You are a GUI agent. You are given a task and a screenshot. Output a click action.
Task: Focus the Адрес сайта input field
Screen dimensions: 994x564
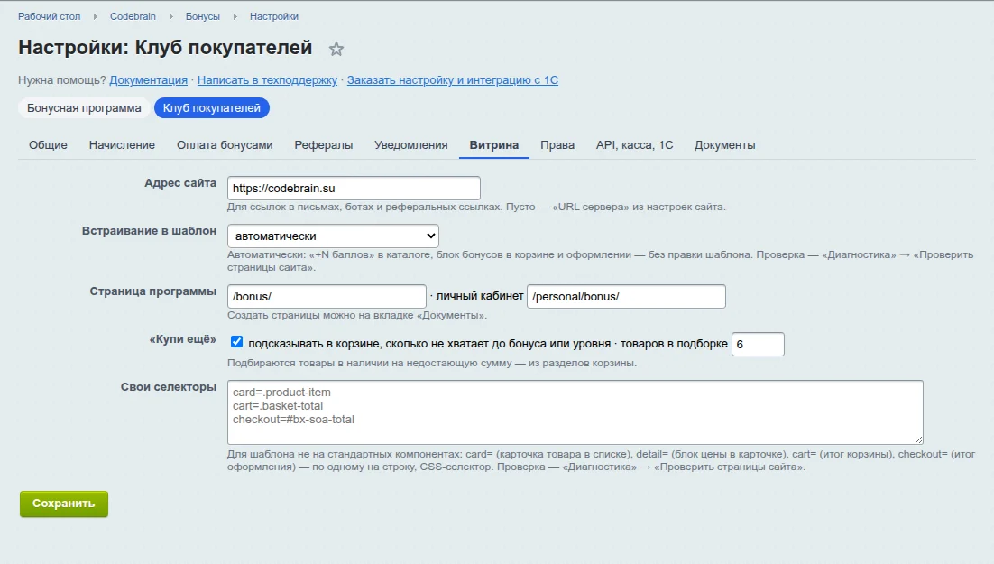(354, 188)
